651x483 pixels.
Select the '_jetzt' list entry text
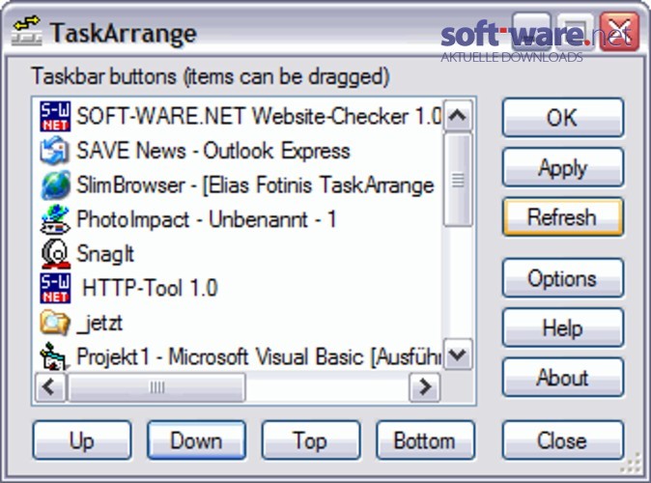coord(99,323)
